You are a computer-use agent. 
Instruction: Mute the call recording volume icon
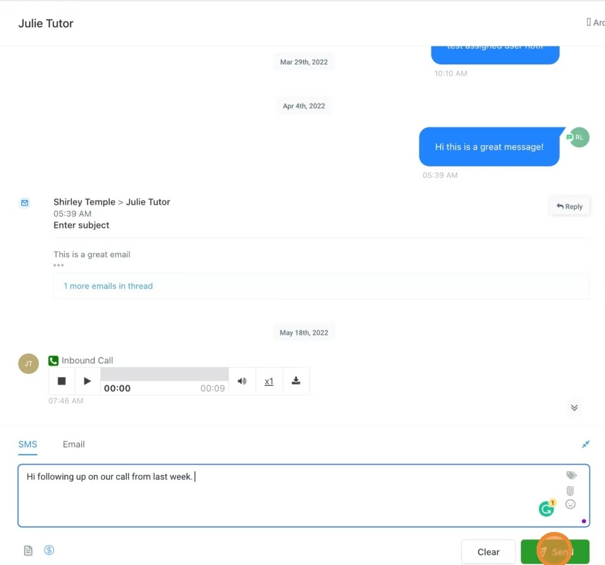(x=242, y=381)
